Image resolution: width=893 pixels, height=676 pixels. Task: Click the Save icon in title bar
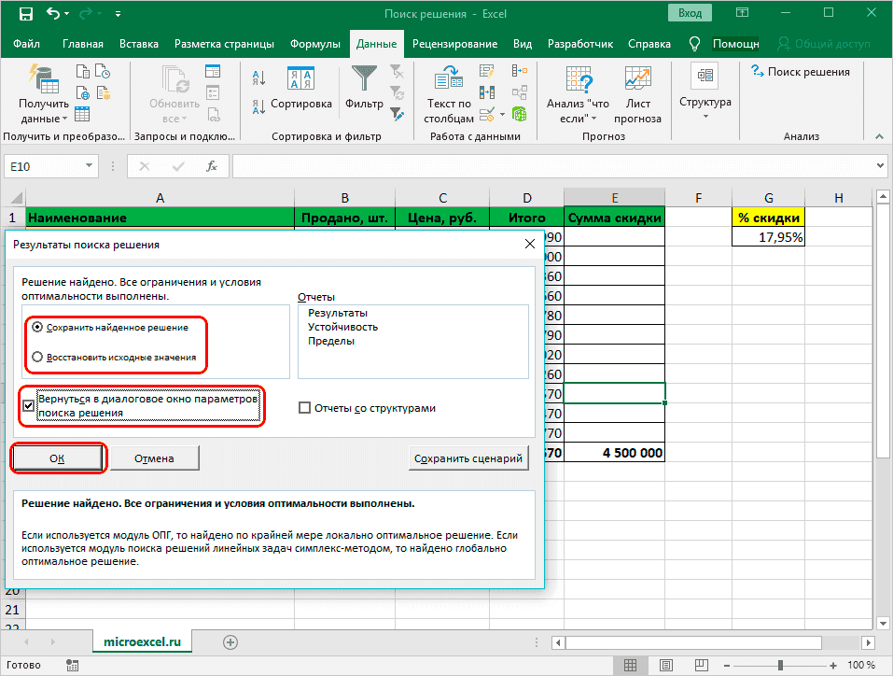[x=27, y=14]
